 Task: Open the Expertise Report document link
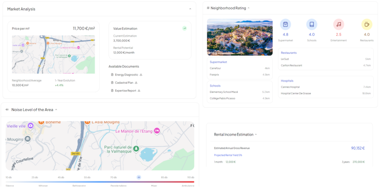[125, 91]
